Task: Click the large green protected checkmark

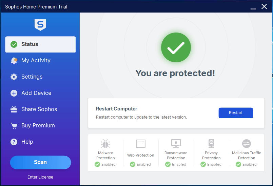Action: [176, 48]
